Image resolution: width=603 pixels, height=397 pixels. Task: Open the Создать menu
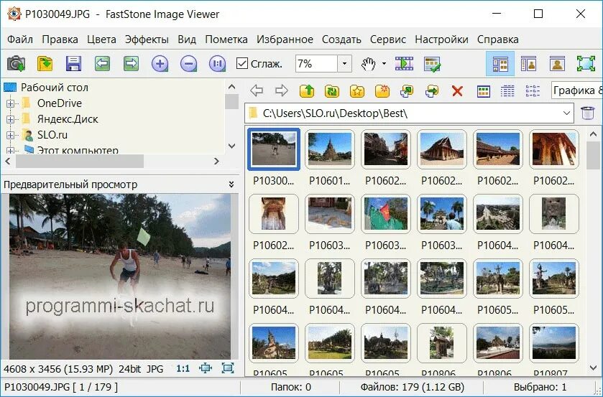point(341,39)
